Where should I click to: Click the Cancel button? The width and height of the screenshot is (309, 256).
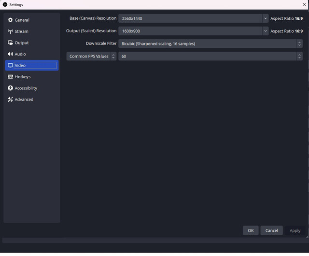(x=271, y=230)
